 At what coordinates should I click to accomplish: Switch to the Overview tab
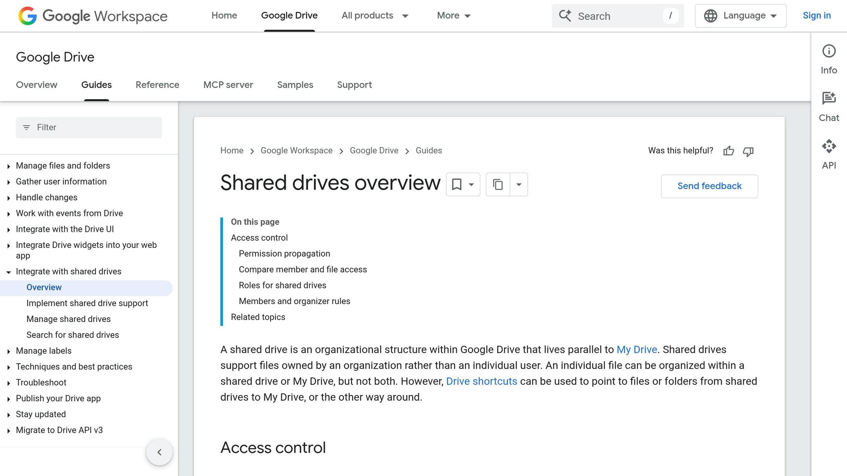[x=36, y=85]
